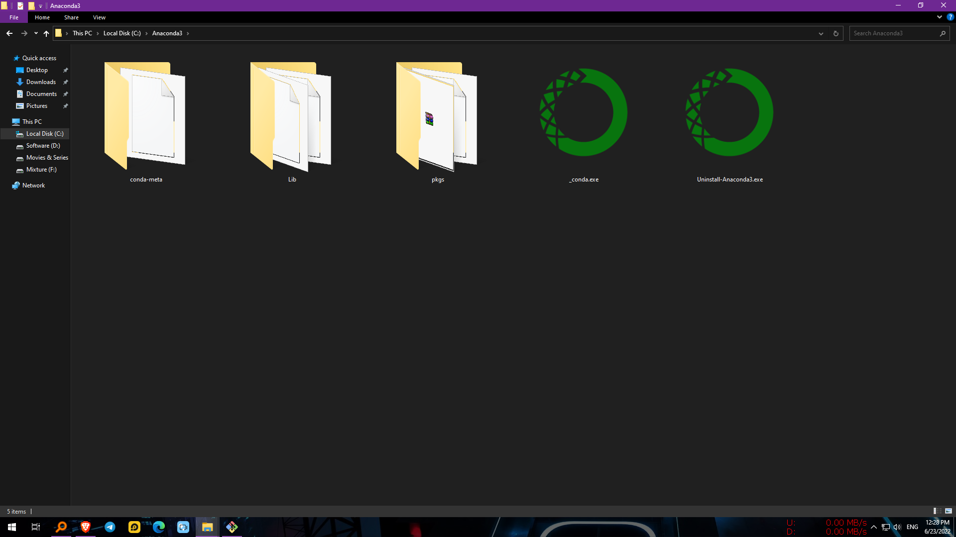Expand recent locations next to the forward button
956x537 pixels.
[x=35, y=33]
